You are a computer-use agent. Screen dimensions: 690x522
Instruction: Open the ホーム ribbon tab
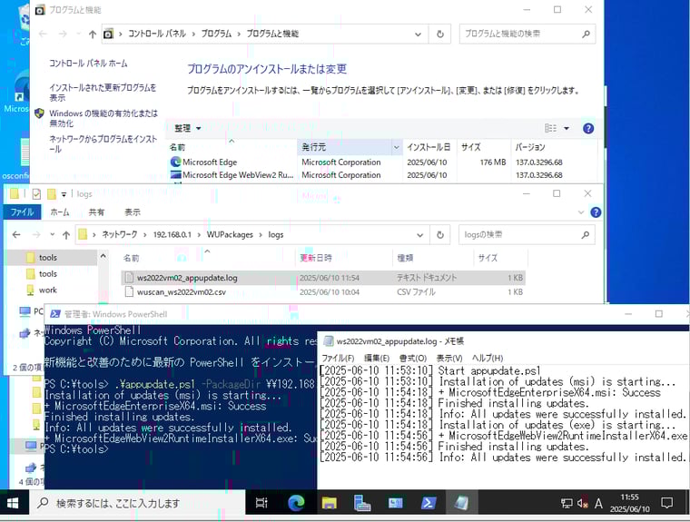60,212
